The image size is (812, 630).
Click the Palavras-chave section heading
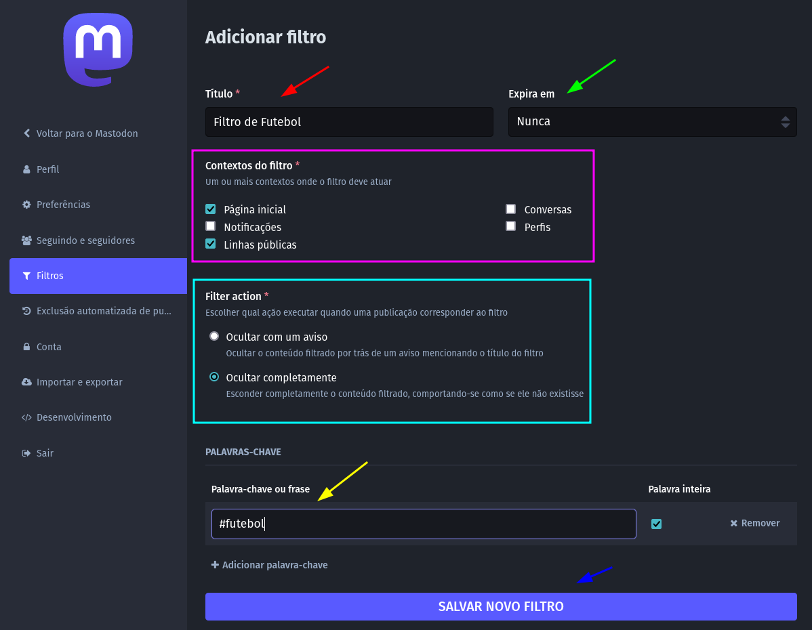tap(243, 452)
